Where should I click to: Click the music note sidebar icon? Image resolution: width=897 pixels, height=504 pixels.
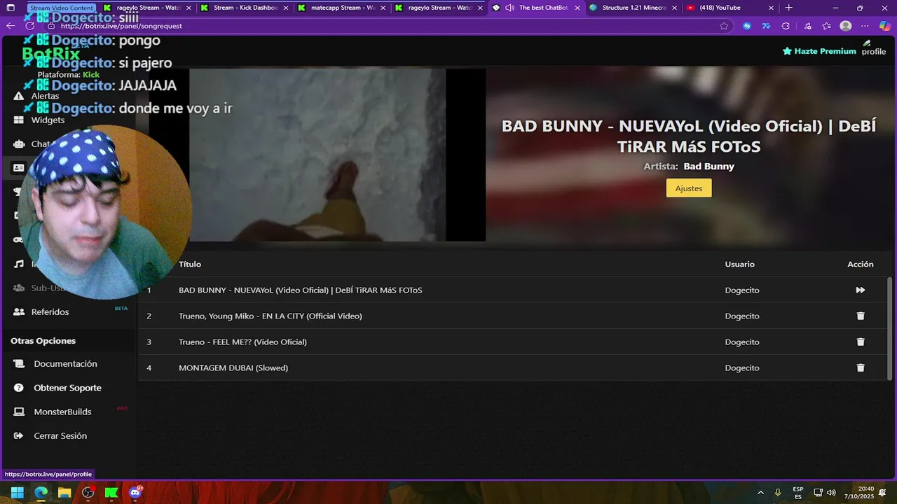tap(19, 264)
